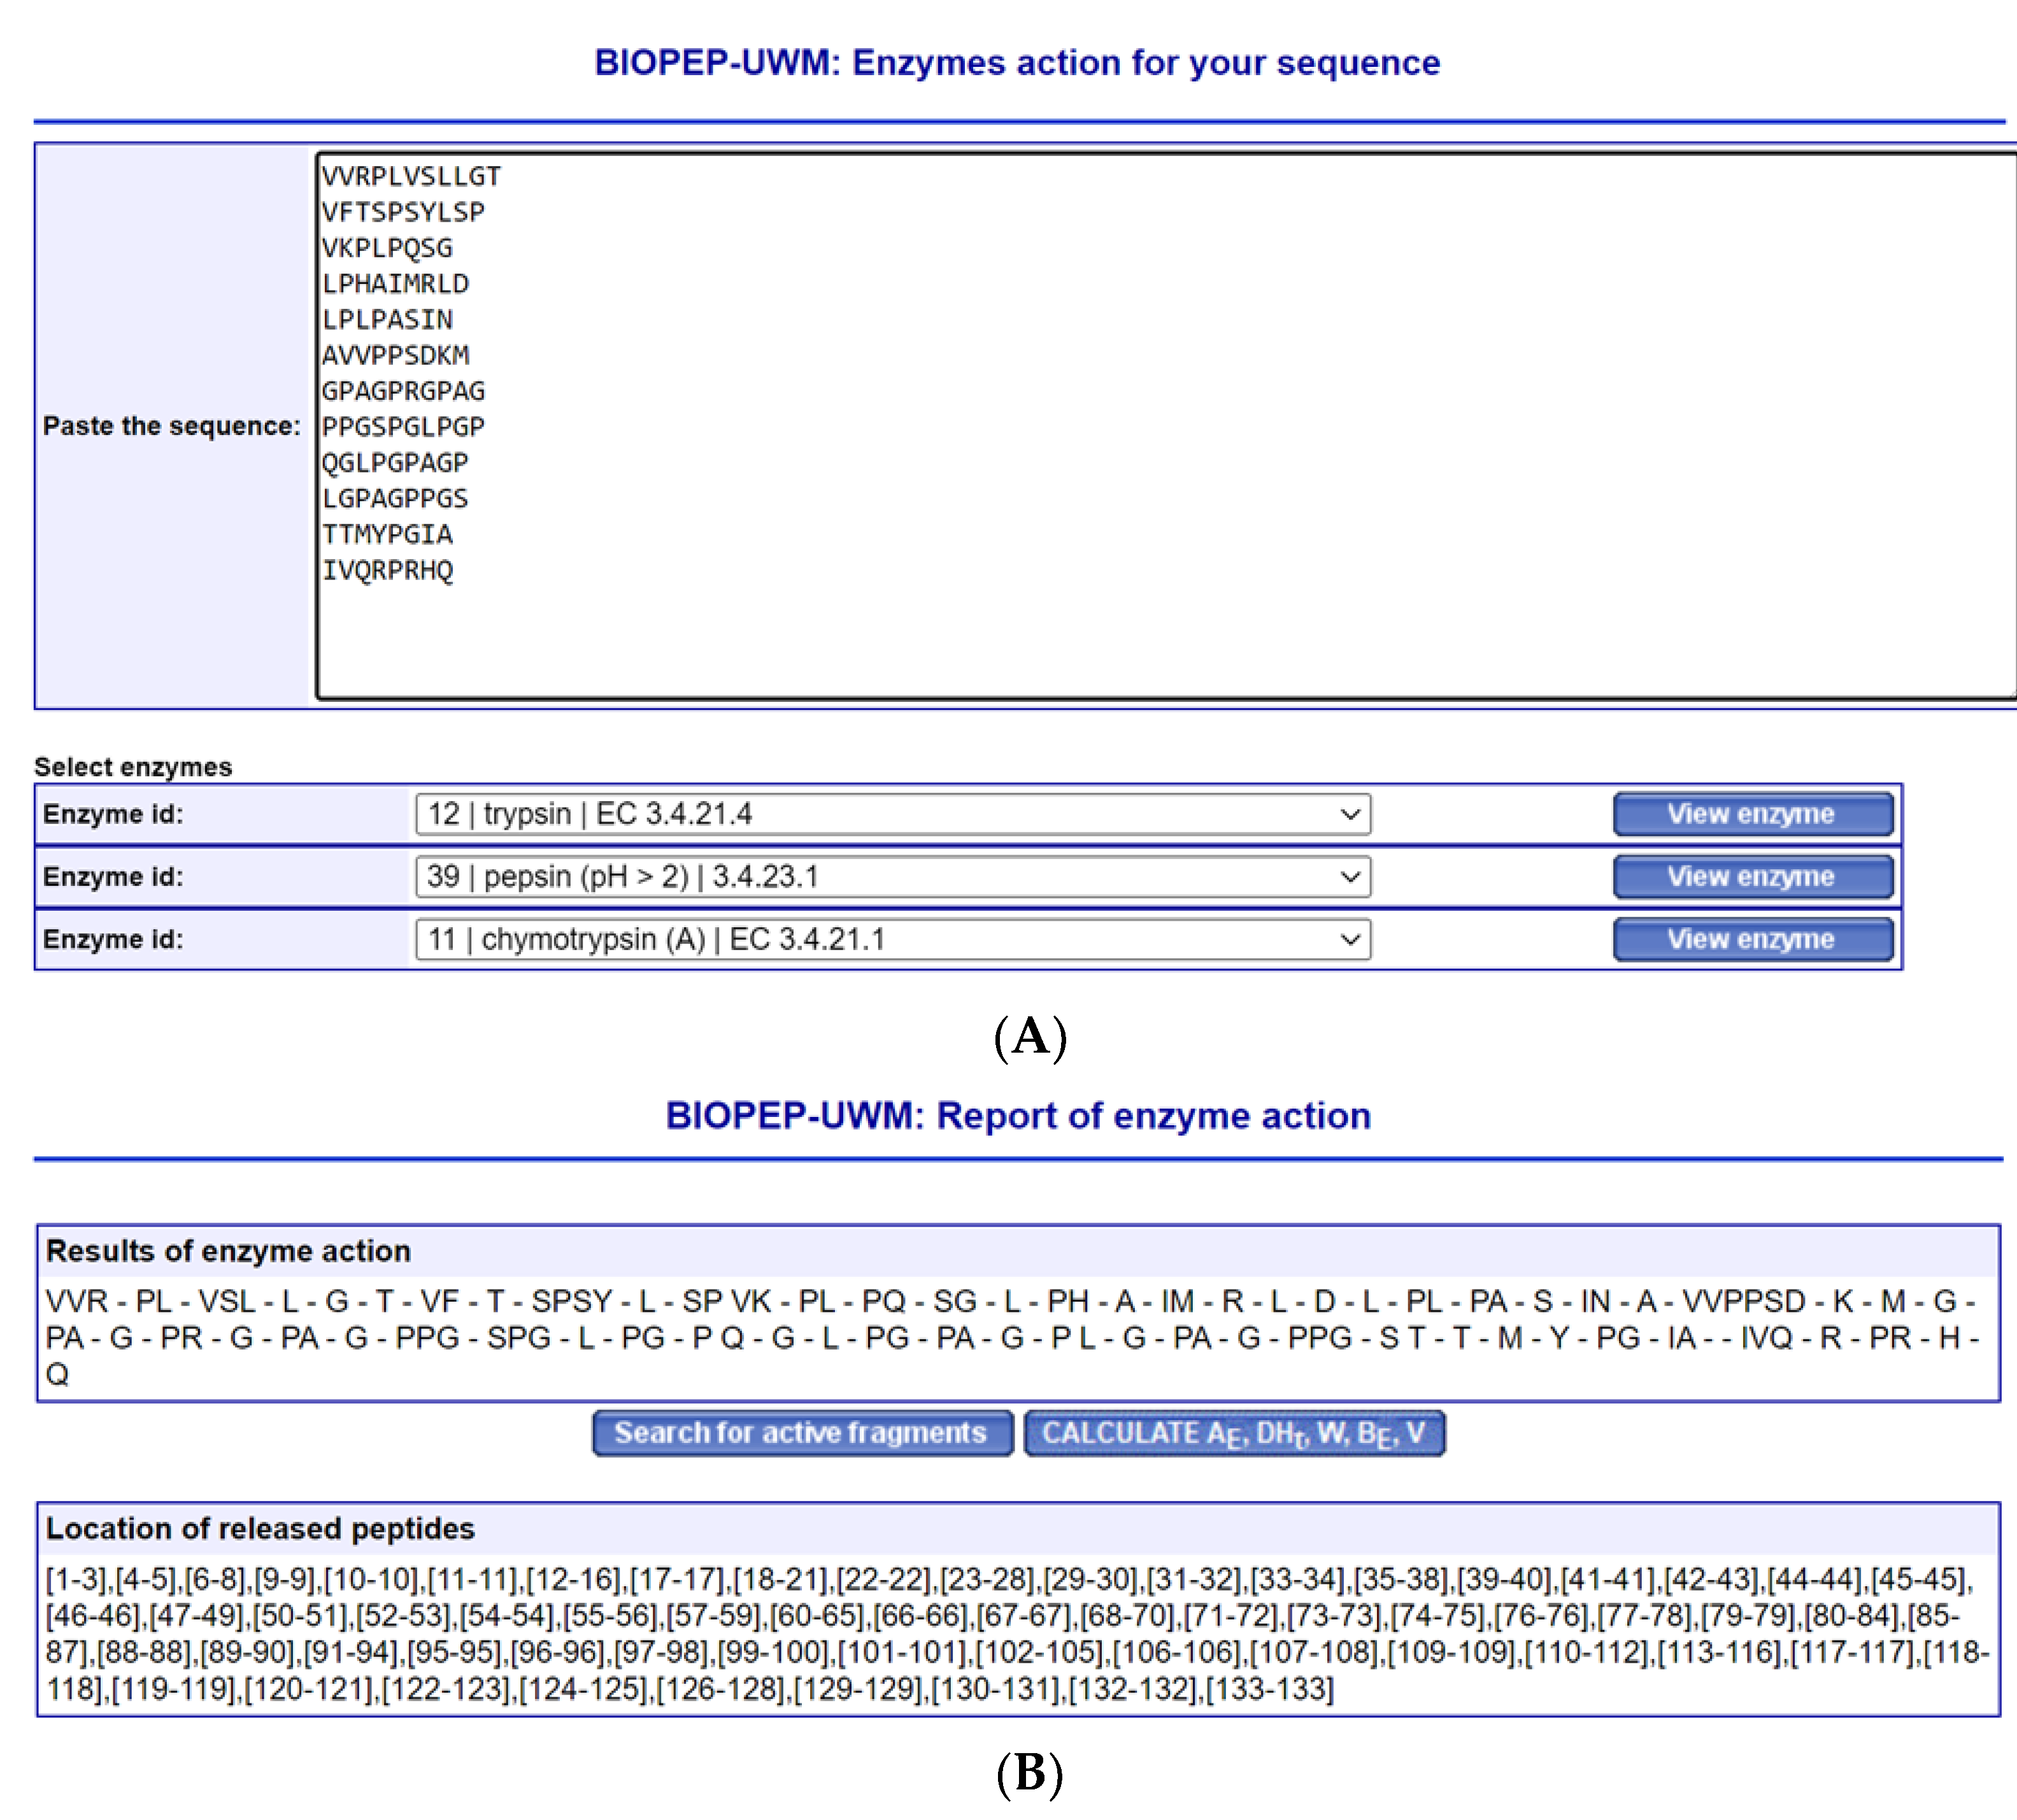
Task: Click the Enzymes action for your sequence title
Action: 1017,63
